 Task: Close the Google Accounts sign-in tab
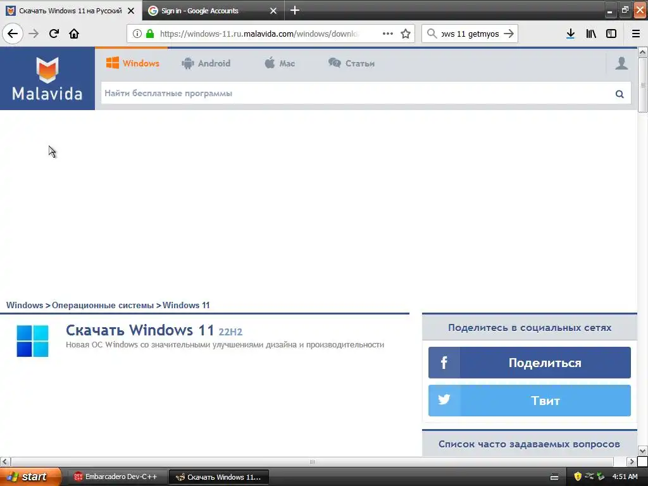(x=273, y=11)
